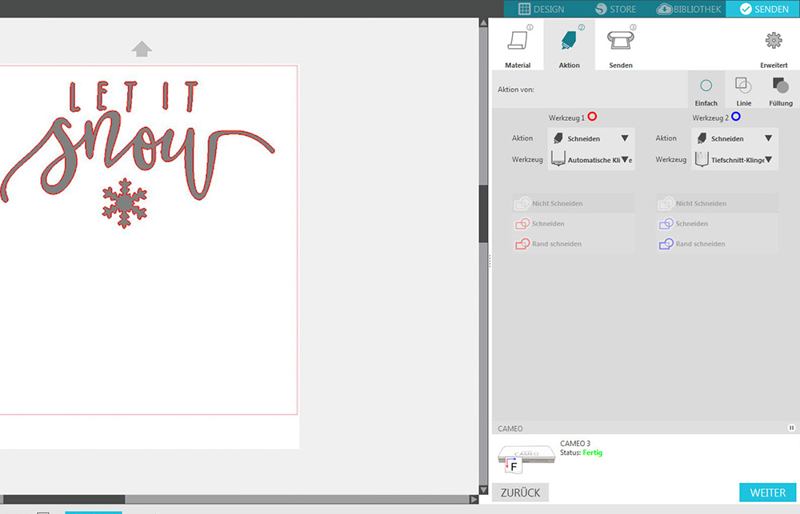Switch to the DESIGN tab

pyautogui.click(x=541, y=9)
